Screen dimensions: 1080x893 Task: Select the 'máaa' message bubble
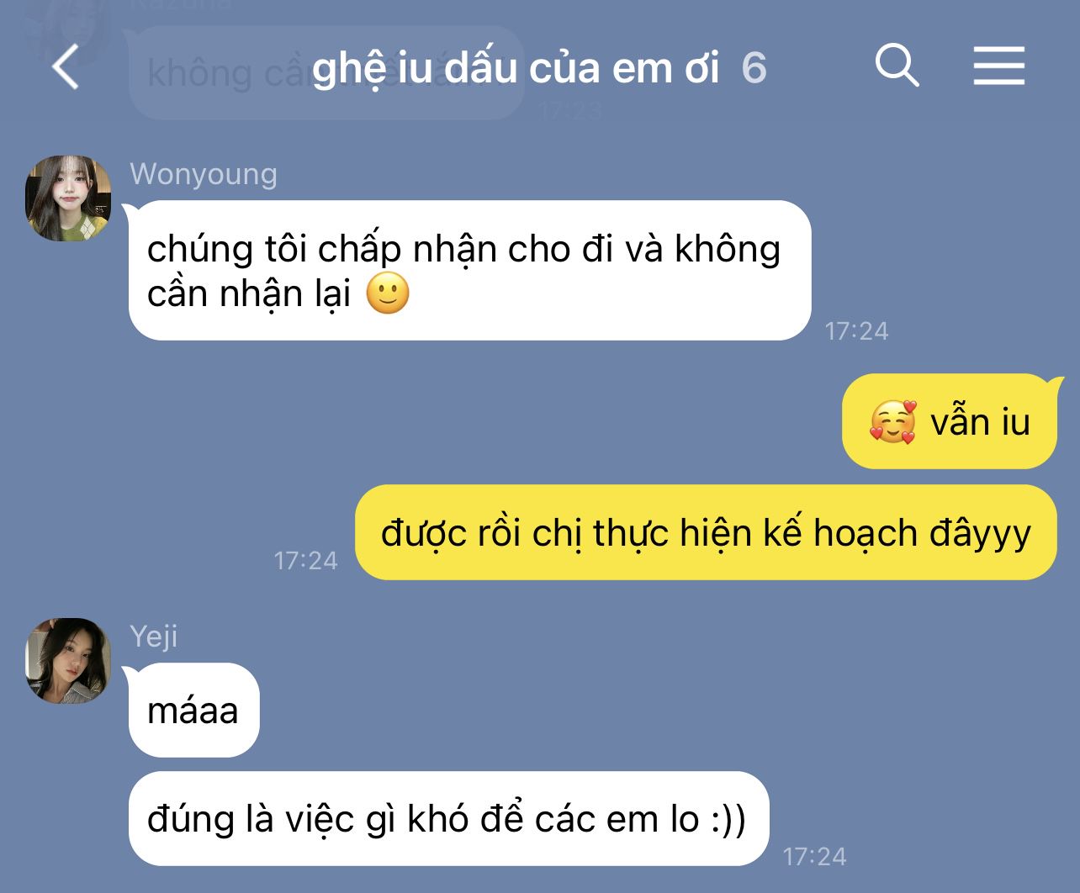[x=193, y=711]
